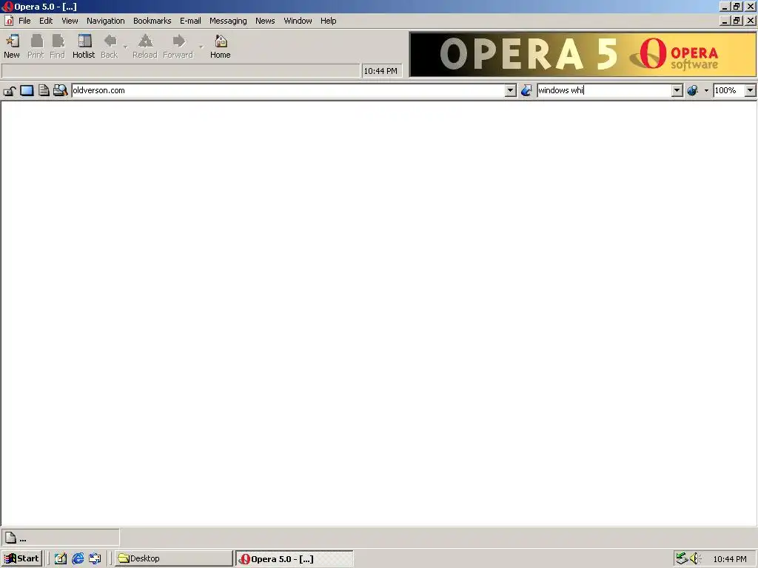Viewport: 758px width, 568px height.
Task: Click the security padlock icon
Action: click(x=10, y=90)
